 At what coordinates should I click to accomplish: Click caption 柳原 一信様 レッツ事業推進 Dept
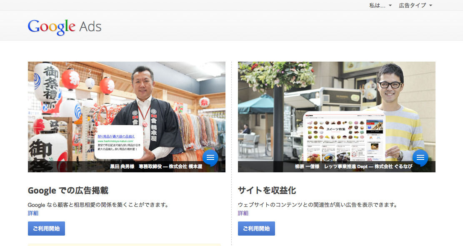click(331, 166)
